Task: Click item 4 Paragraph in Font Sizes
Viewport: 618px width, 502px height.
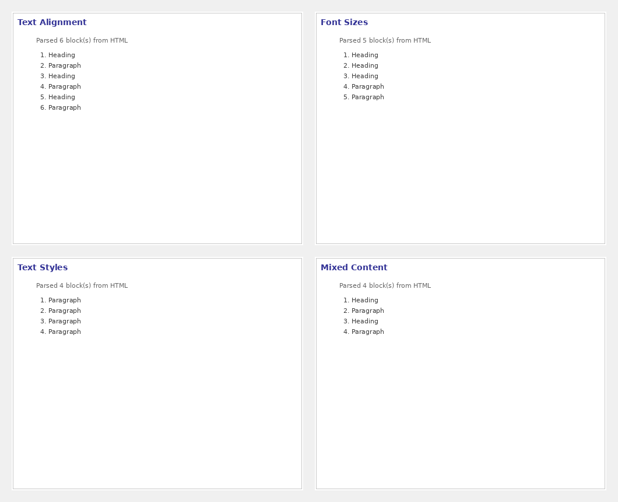Action: pos(367,87)
